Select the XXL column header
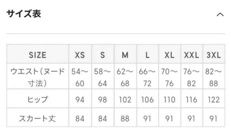231x131 pixels. coord(191,55)
